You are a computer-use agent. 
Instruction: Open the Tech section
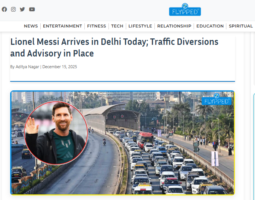117,26
